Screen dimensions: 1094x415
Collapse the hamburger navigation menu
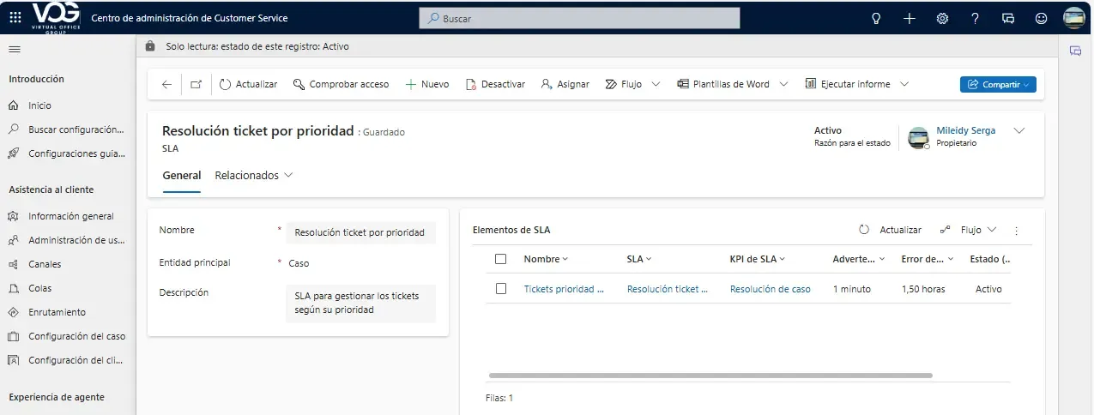[14, 49]
